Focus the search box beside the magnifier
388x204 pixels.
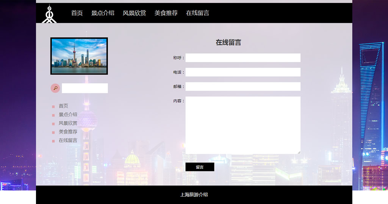[x=85, y=88]
